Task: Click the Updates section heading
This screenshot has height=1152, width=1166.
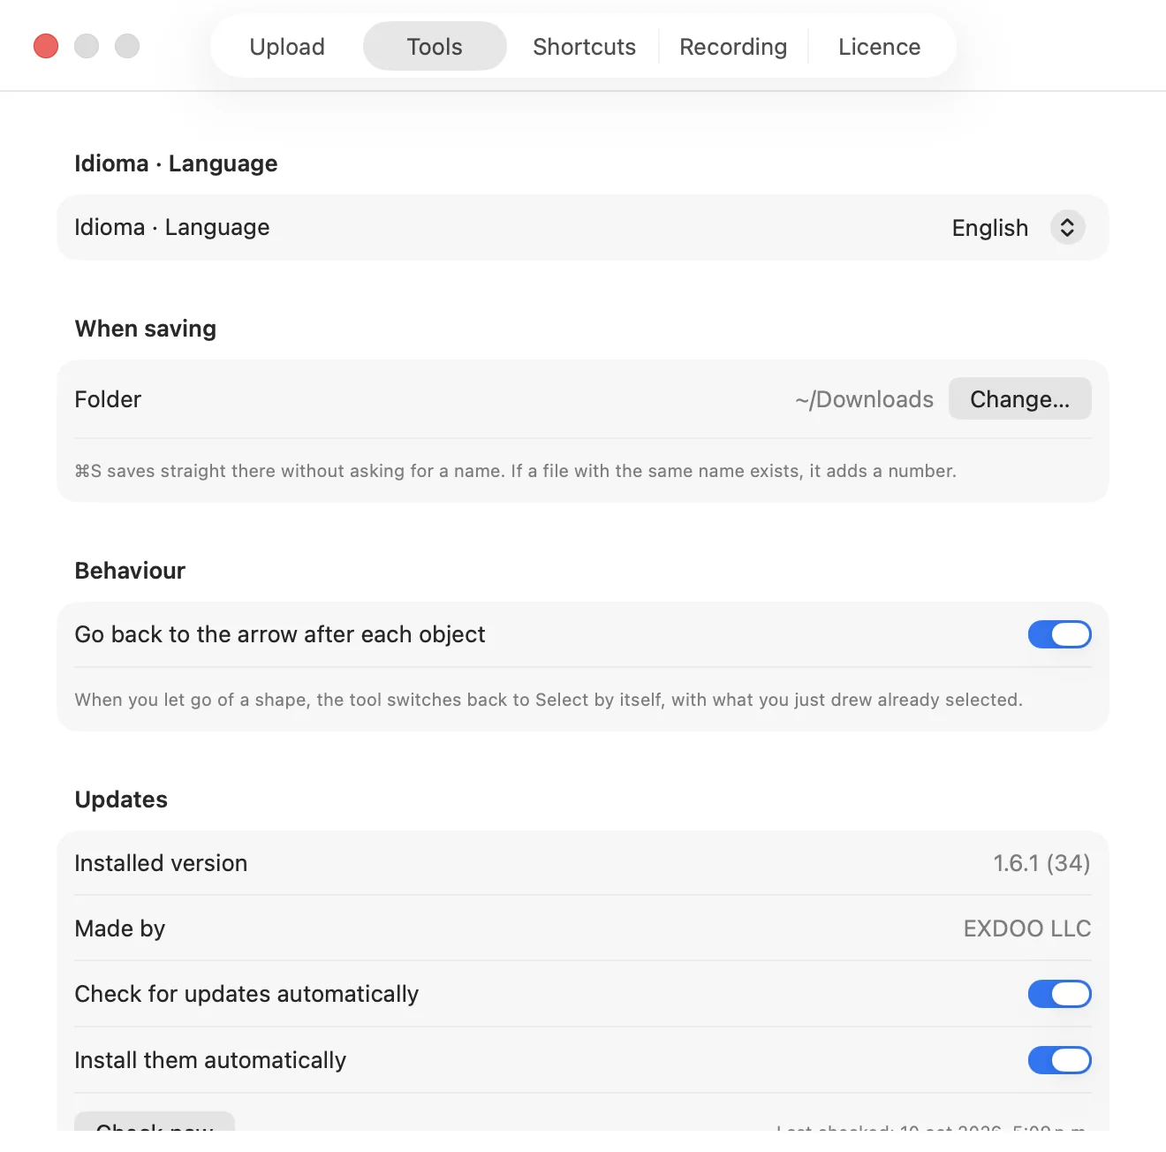Action: point(121,800)
